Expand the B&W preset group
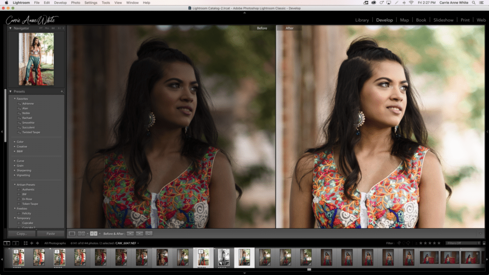 [x=15, y=151]
